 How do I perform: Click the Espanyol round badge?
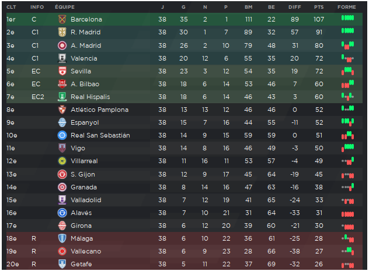coord(62,122)
